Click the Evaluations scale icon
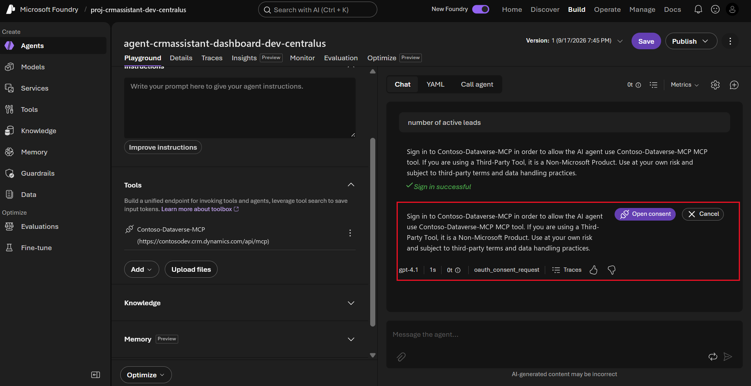This screenshot has width=751, height=386. 9,226
